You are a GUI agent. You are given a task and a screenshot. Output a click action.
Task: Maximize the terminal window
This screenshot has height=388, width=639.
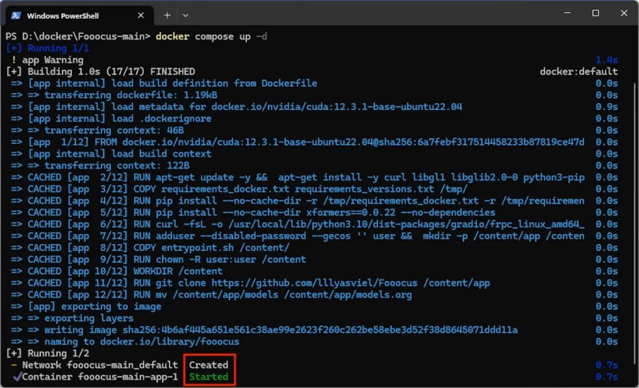pos(596,13)
